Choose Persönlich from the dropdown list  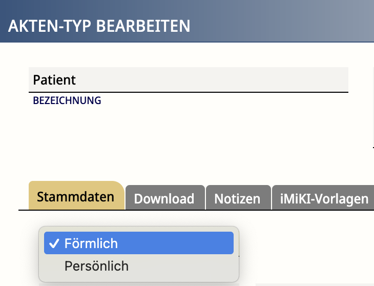click(96, 267)
